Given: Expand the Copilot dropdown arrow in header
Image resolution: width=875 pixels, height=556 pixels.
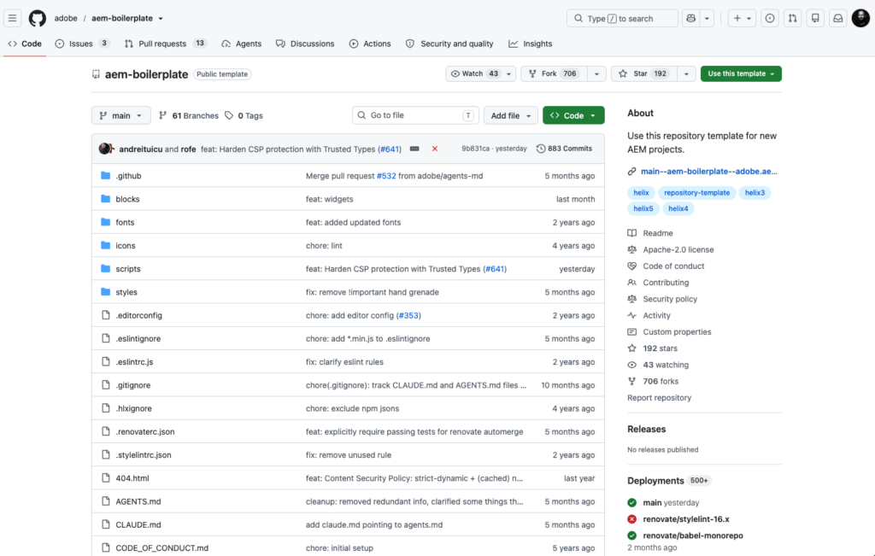Looking at the screenshot, I should coord(707,19).
